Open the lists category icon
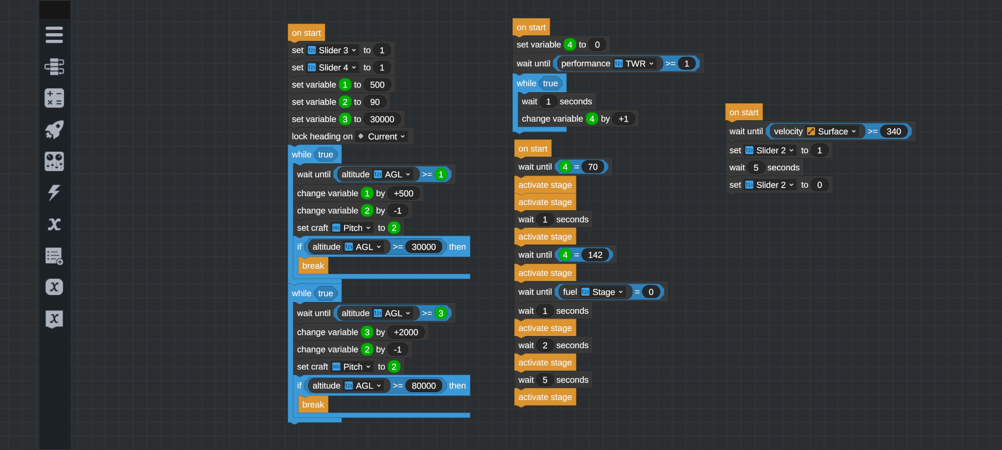This screenshot has width=1002, height=450. (x=54, y=256)
